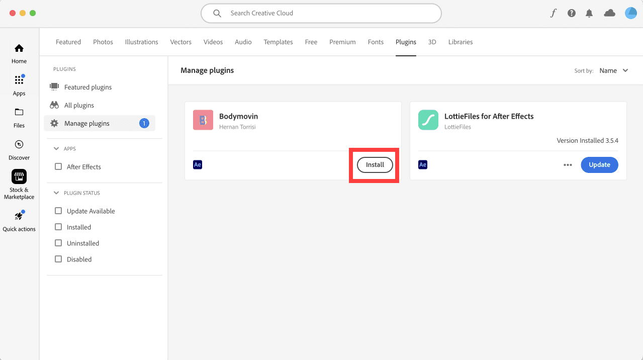Check the Installed filter
Viewport: 643px width, 360px height.
[x=58, y=227]
